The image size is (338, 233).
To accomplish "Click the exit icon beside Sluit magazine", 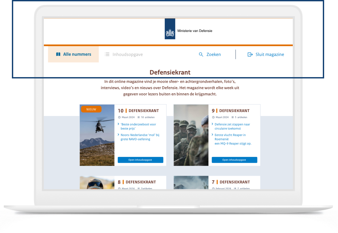I will pos(250,54).
